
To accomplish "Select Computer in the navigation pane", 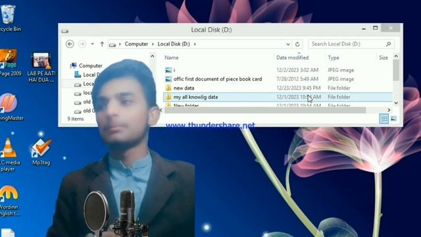I will pos(91,66).
